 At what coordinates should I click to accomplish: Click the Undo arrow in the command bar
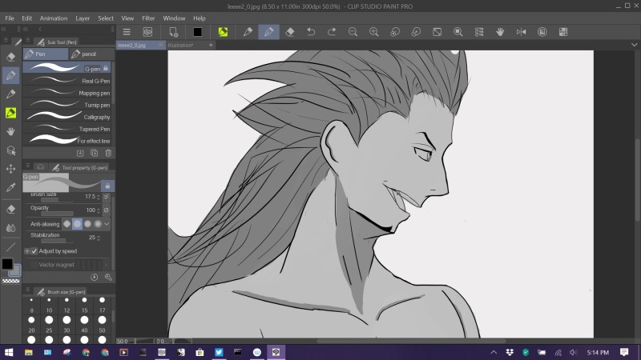click(311, 32)
